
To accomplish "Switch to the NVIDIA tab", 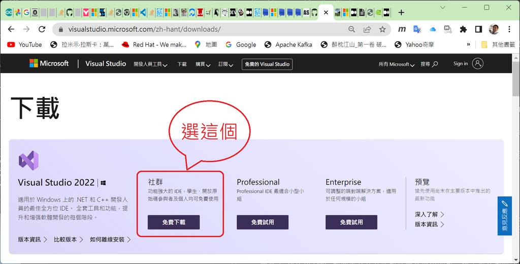I will click(x=378, y=13).
